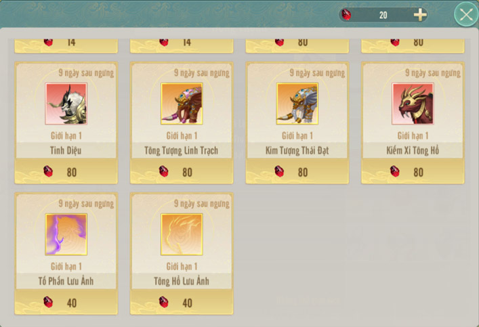Click the first partially visible 14-gem price bar
The image size is (479, 327).
(x=66, y=46)
